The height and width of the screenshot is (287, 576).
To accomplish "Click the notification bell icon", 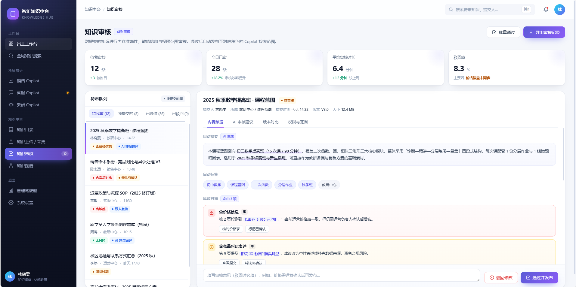I will (x=546, y=10).
